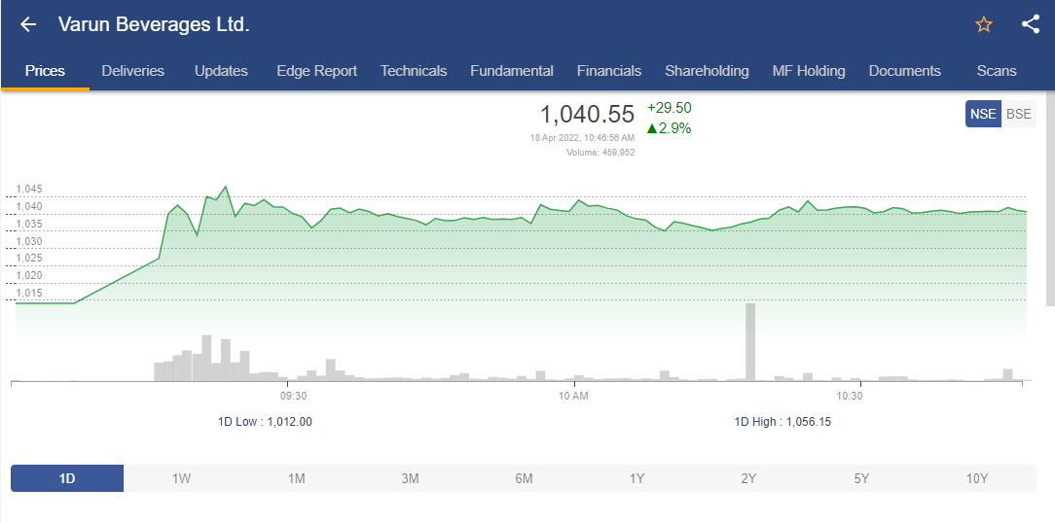Click the 09:30 time axis label

(x=293, y=396)
